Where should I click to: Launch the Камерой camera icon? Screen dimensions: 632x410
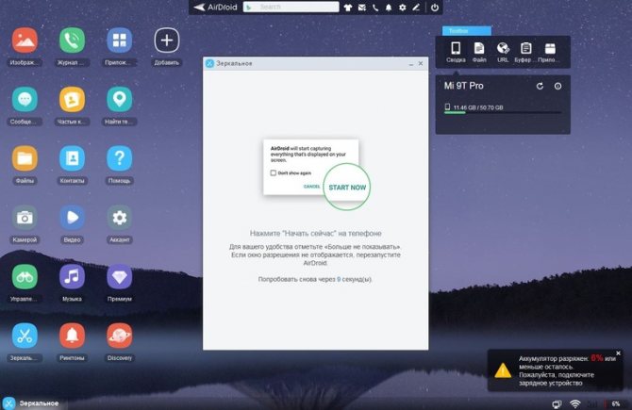coord(25,218)
